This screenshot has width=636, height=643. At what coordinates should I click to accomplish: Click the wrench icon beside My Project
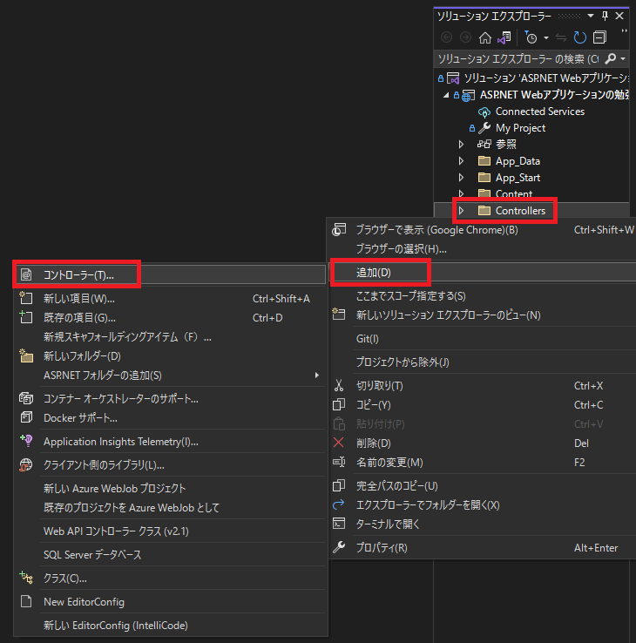pyautogui.click(x=484, y=128)
